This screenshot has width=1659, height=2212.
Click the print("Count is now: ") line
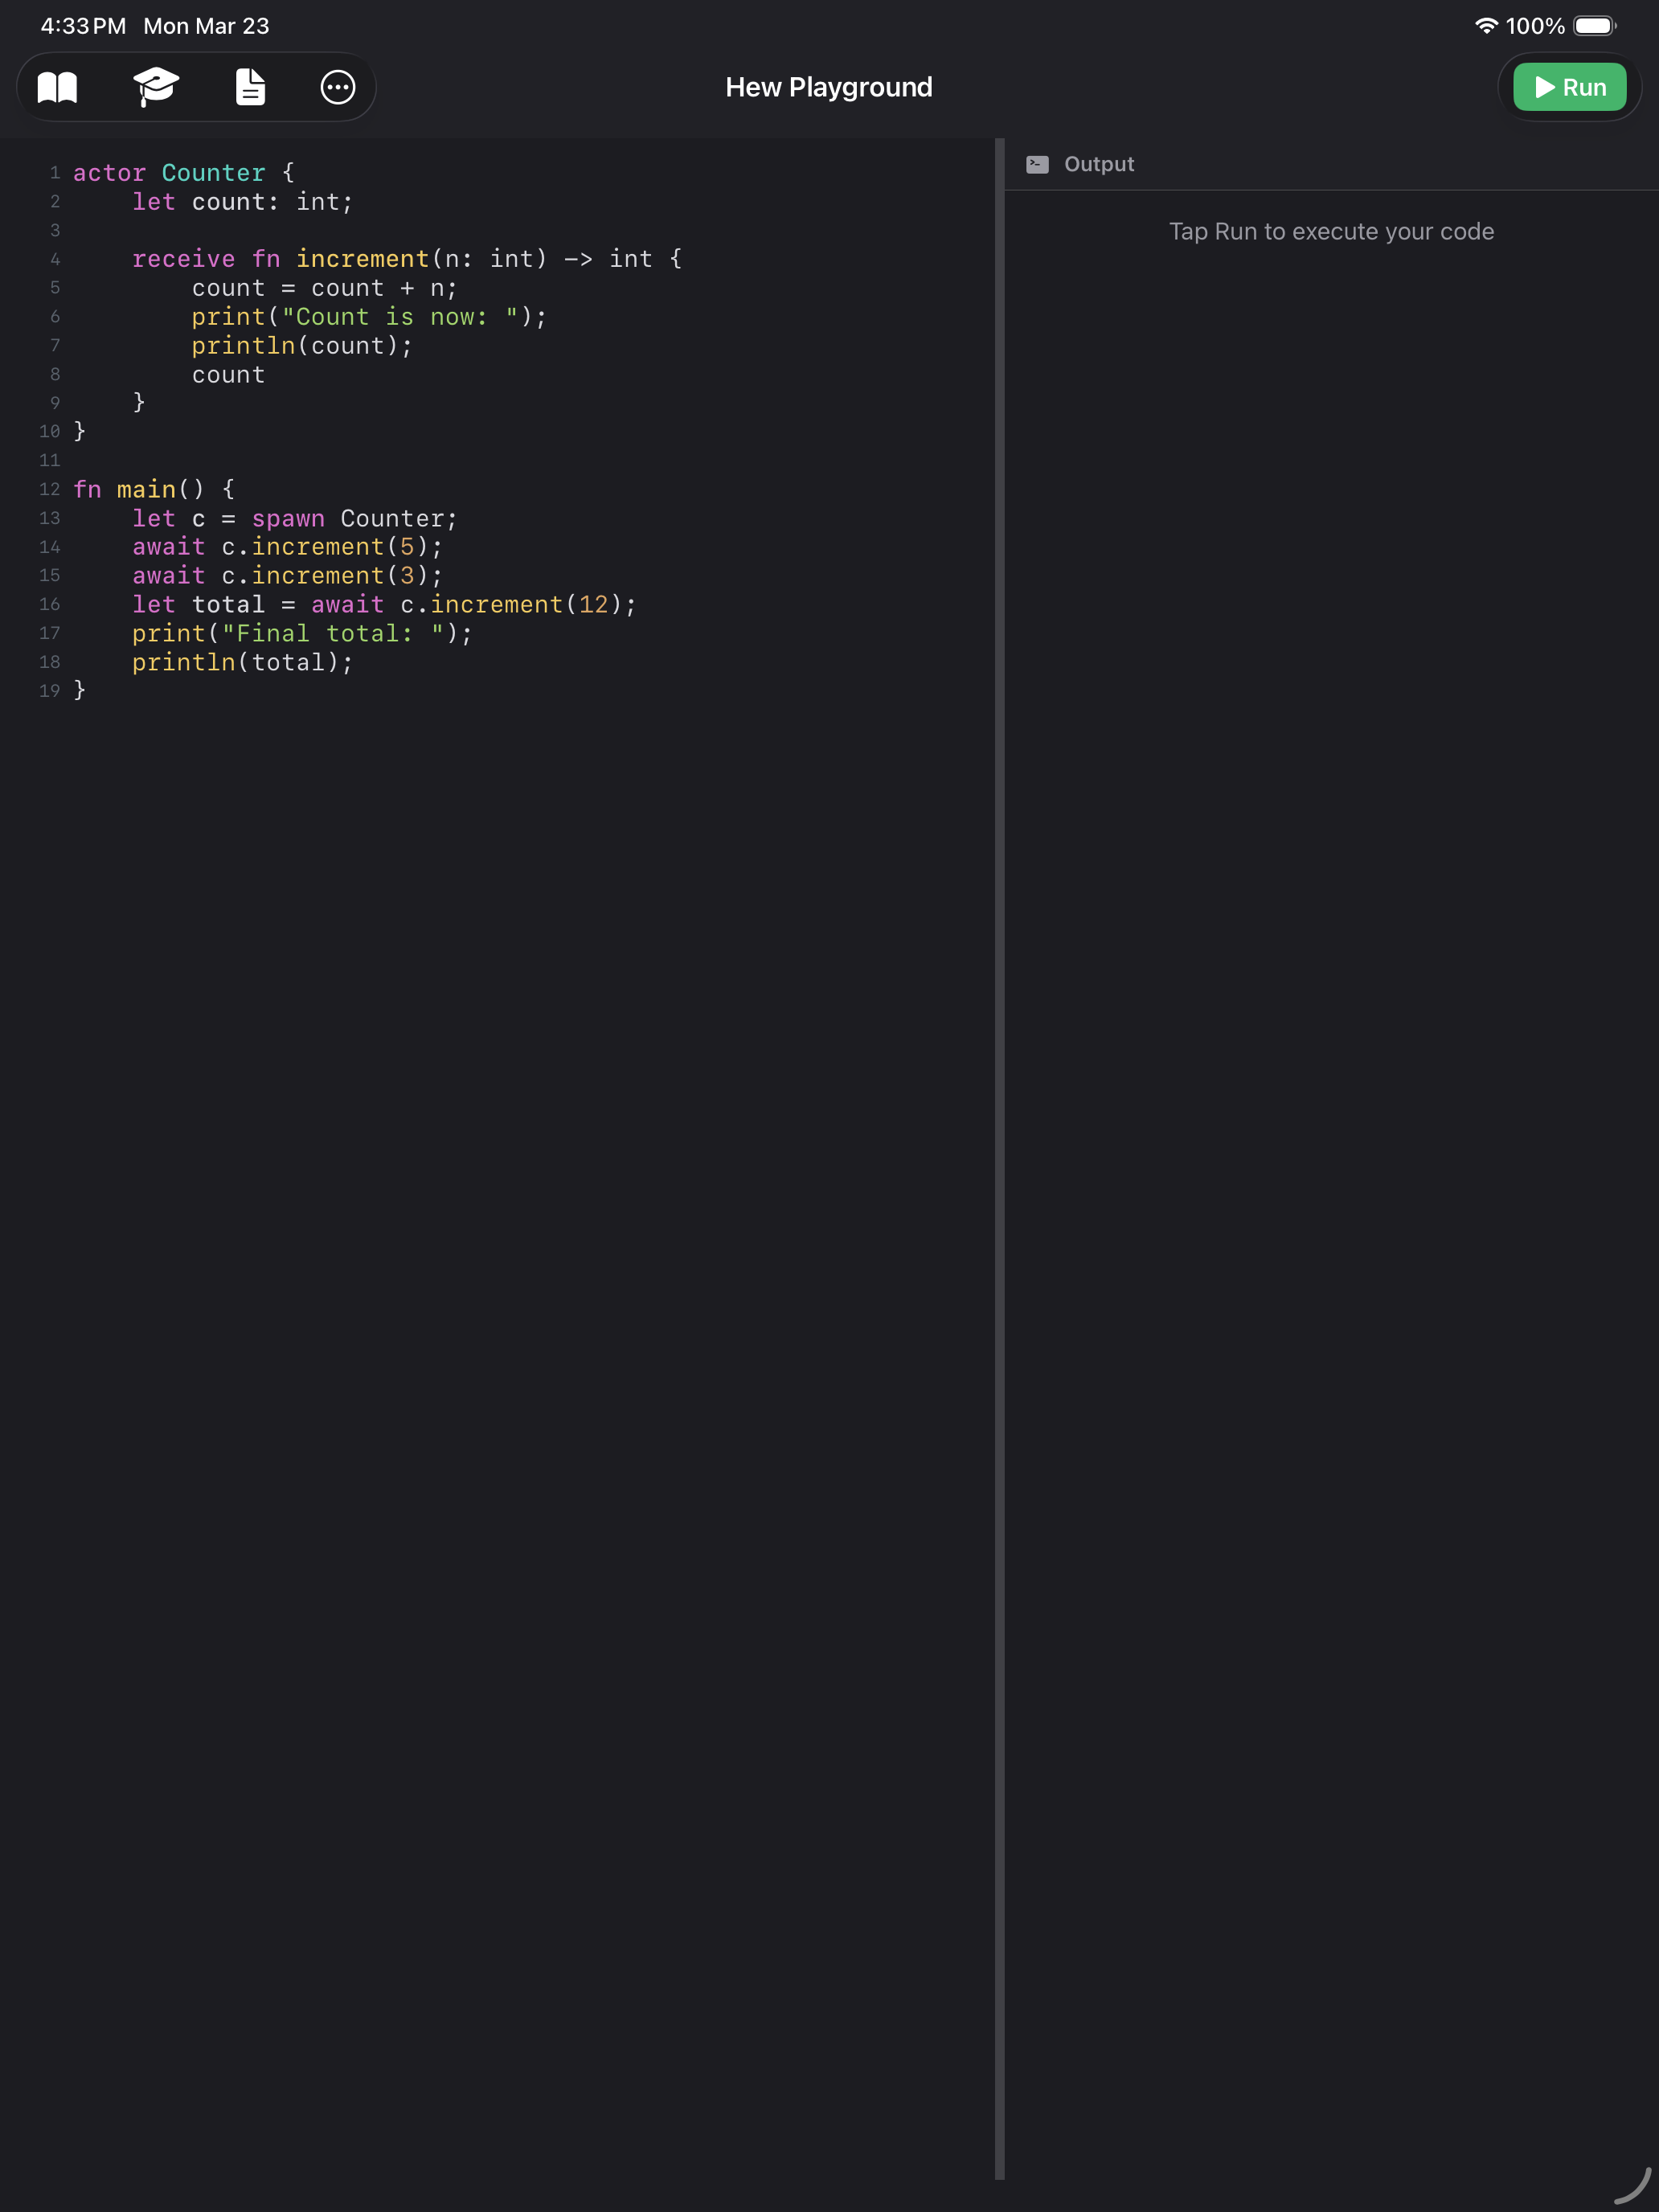click(370, 317)
